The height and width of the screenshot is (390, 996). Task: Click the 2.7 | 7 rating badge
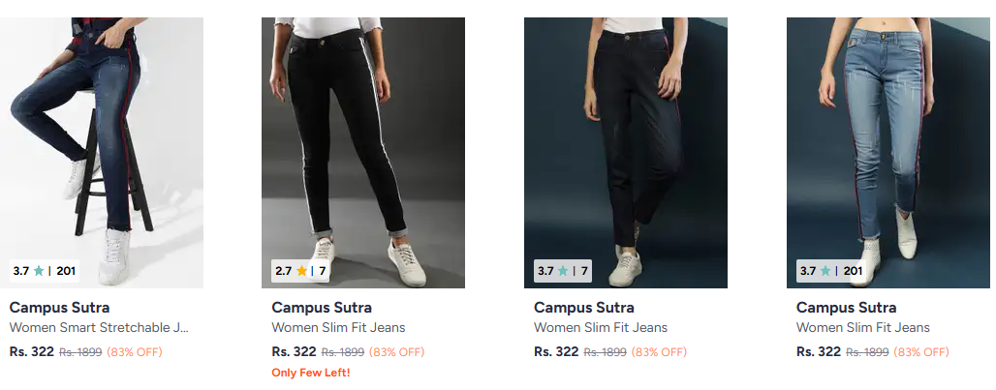coord(300,271)
